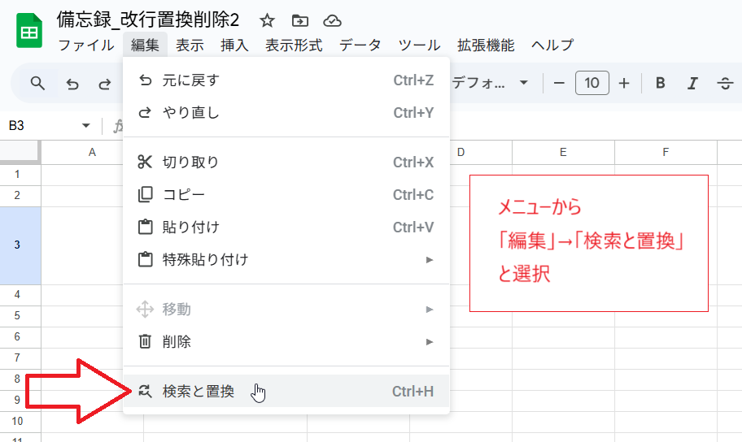Toggle bold formatting
742x442 pixels.
pos(660,83)
